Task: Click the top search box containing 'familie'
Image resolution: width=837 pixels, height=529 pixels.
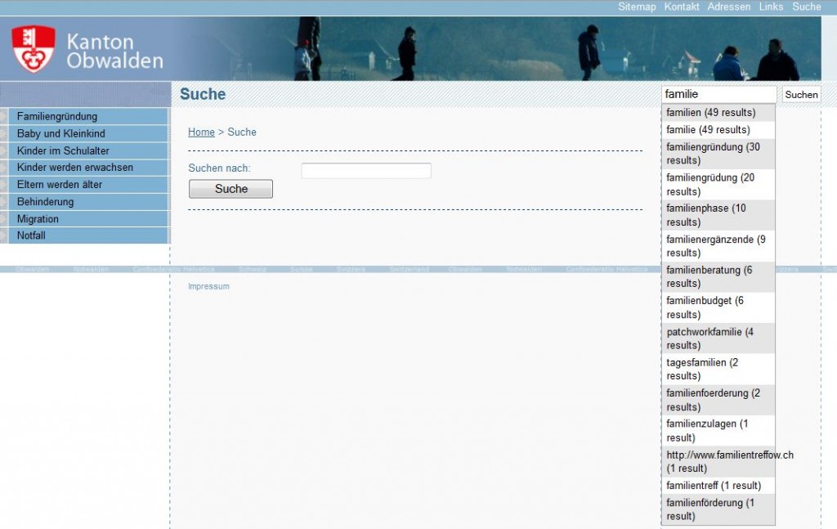Action: 718,95
